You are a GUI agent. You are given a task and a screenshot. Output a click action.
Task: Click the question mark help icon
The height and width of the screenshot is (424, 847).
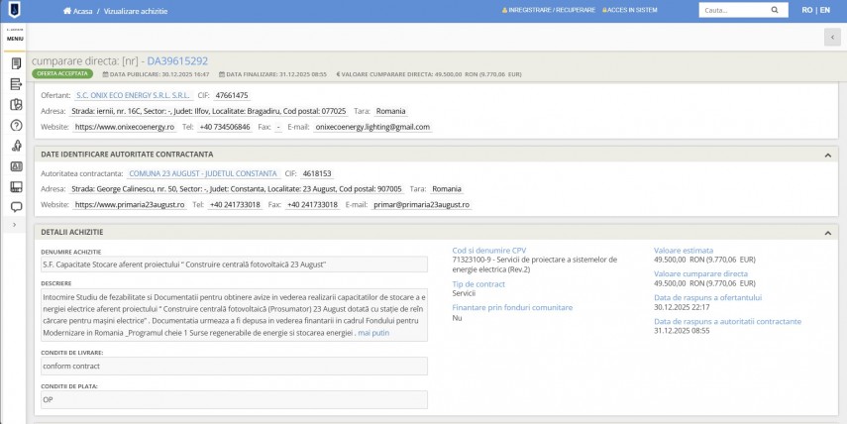(16, 125)
